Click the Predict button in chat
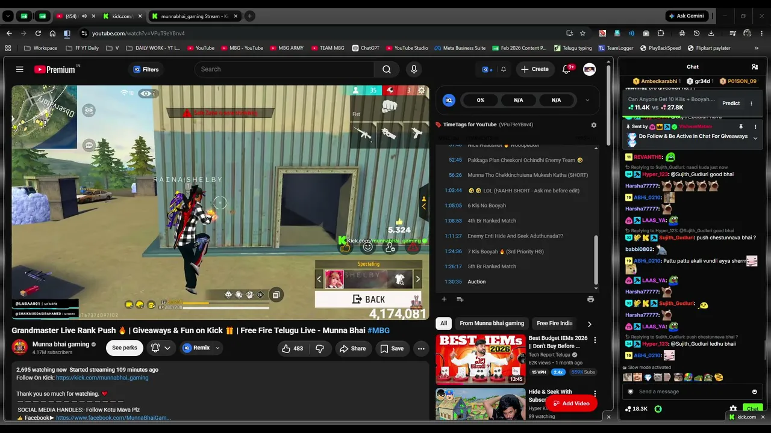 731,103
